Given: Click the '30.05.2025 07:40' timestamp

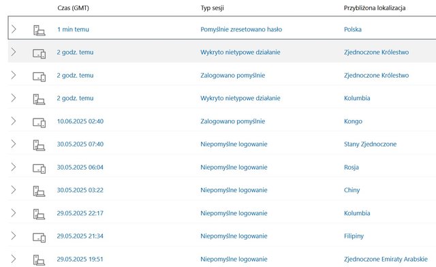Looking at the screenshot, I should click(80, 144).
